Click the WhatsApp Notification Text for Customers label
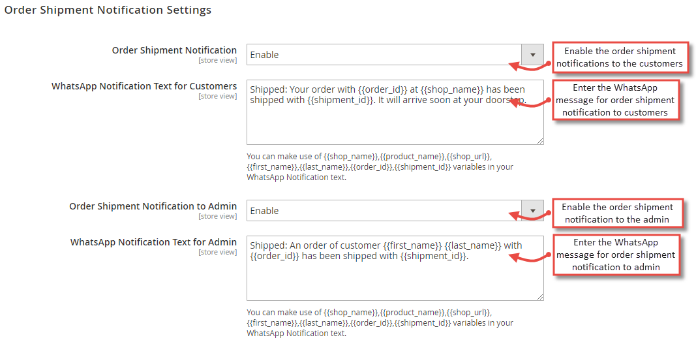 (x=144, y=85)
